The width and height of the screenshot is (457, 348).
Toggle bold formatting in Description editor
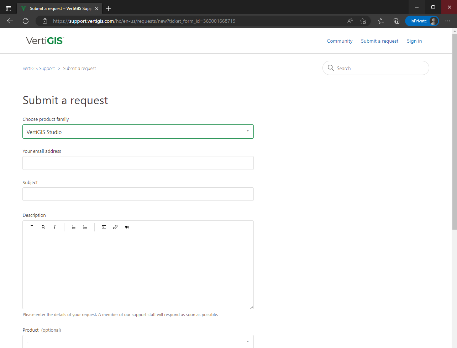(x=43, y=227)
